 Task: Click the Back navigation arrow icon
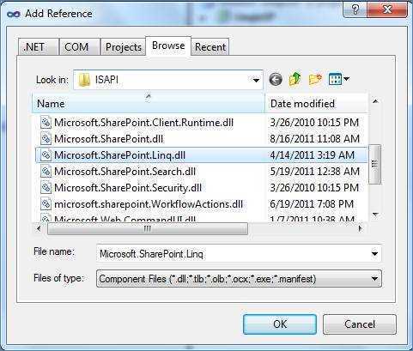pos(276,79)
